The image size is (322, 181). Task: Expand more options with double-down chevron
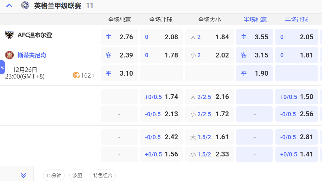pos(23,176)
